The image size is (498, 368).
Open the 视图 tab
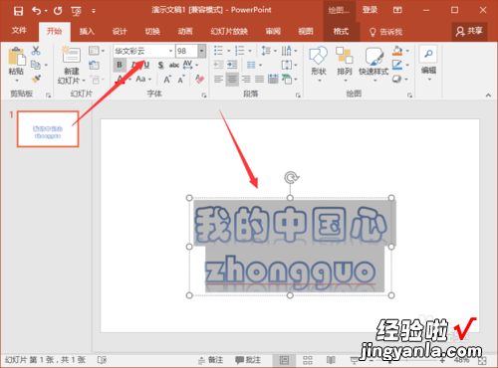point(306,32)
